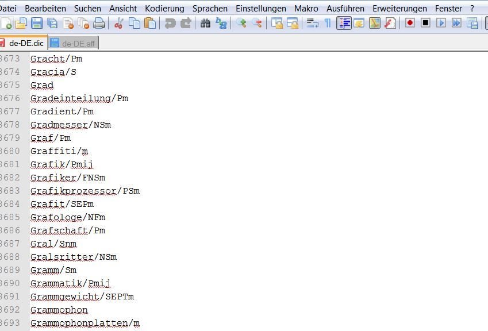This screenshot has width=488, height=331.
Task: Click the Grammophonplatten/m line
Action: tap(85, 323)
